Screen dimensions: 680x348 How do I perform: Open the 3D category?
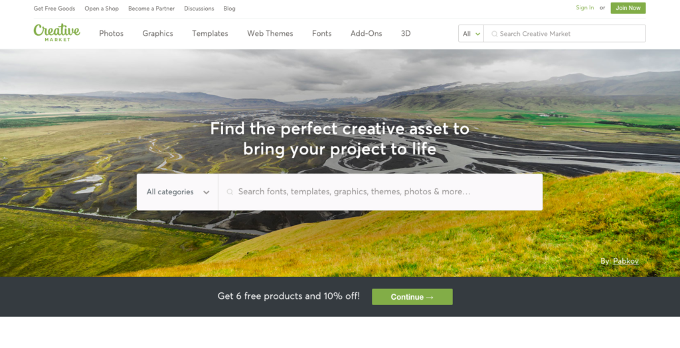[x=406, y=33]
